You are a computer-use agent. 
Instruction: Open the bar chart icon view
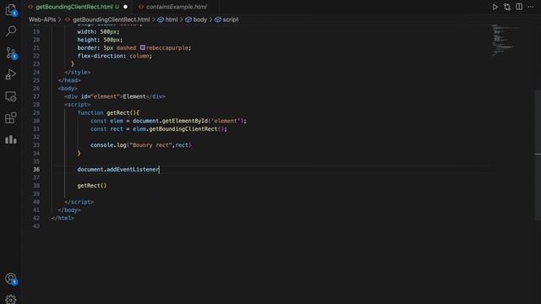[x=11, y=139]
